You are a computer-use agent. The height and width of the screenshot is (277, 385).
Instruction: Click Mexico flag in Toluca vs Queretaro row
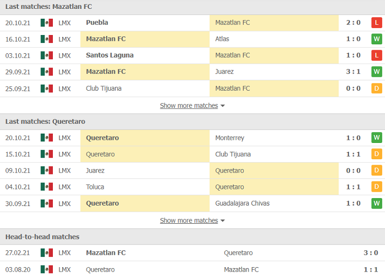coord(47,187)
